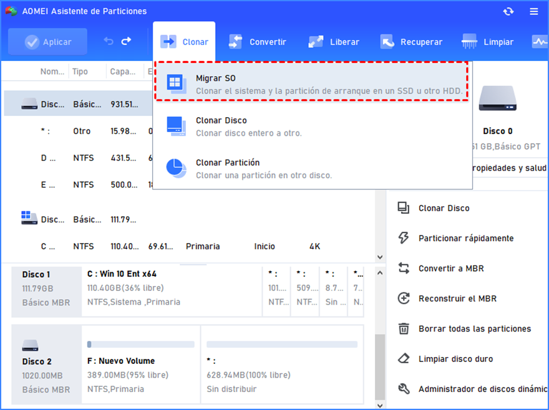Click the down arrow of the partition list scrollbar
This screenshot has width=549, height=410.
380,257
